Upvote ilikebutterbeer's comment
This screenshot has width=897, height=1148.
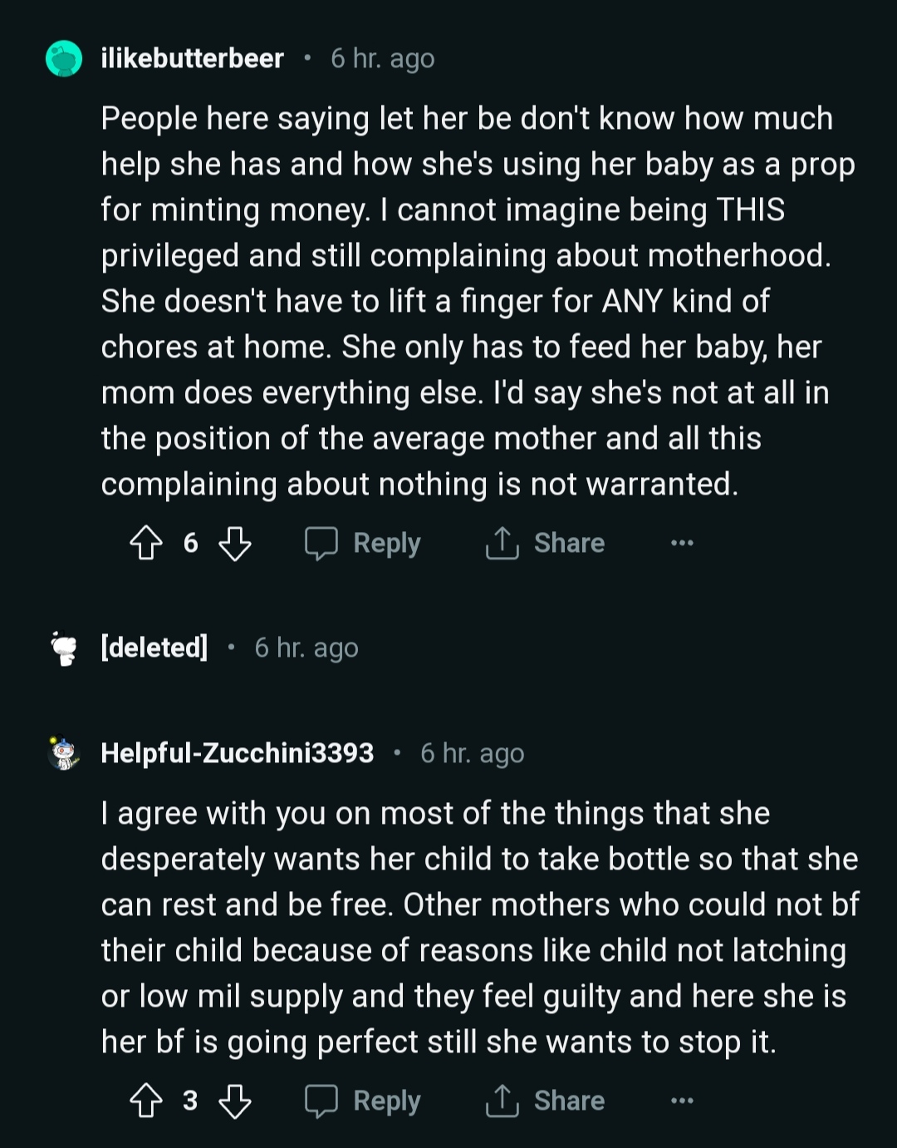(x=147, y=544)
